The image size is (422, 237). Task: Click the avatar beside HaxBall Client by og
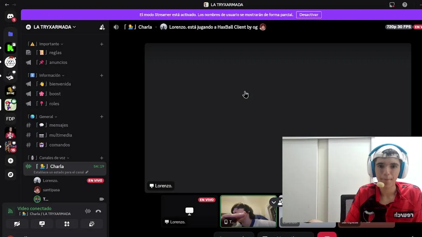[263, 27]
